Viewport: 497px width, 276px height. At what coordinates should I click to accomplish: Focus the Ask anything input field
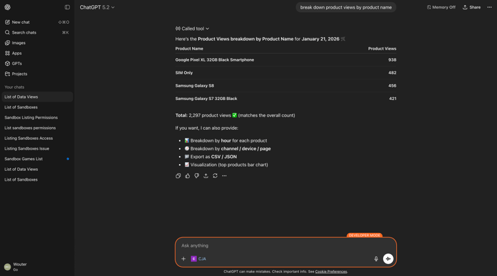point(285,246)
